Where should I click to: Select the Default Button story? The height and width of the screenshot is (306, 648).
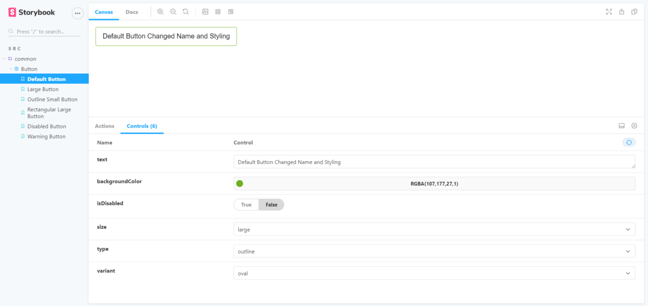click(x=44, y=79)
